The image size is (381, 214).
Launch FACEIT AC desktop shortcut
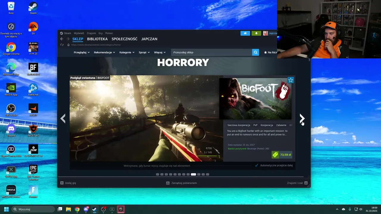click(x=33, y=130)
